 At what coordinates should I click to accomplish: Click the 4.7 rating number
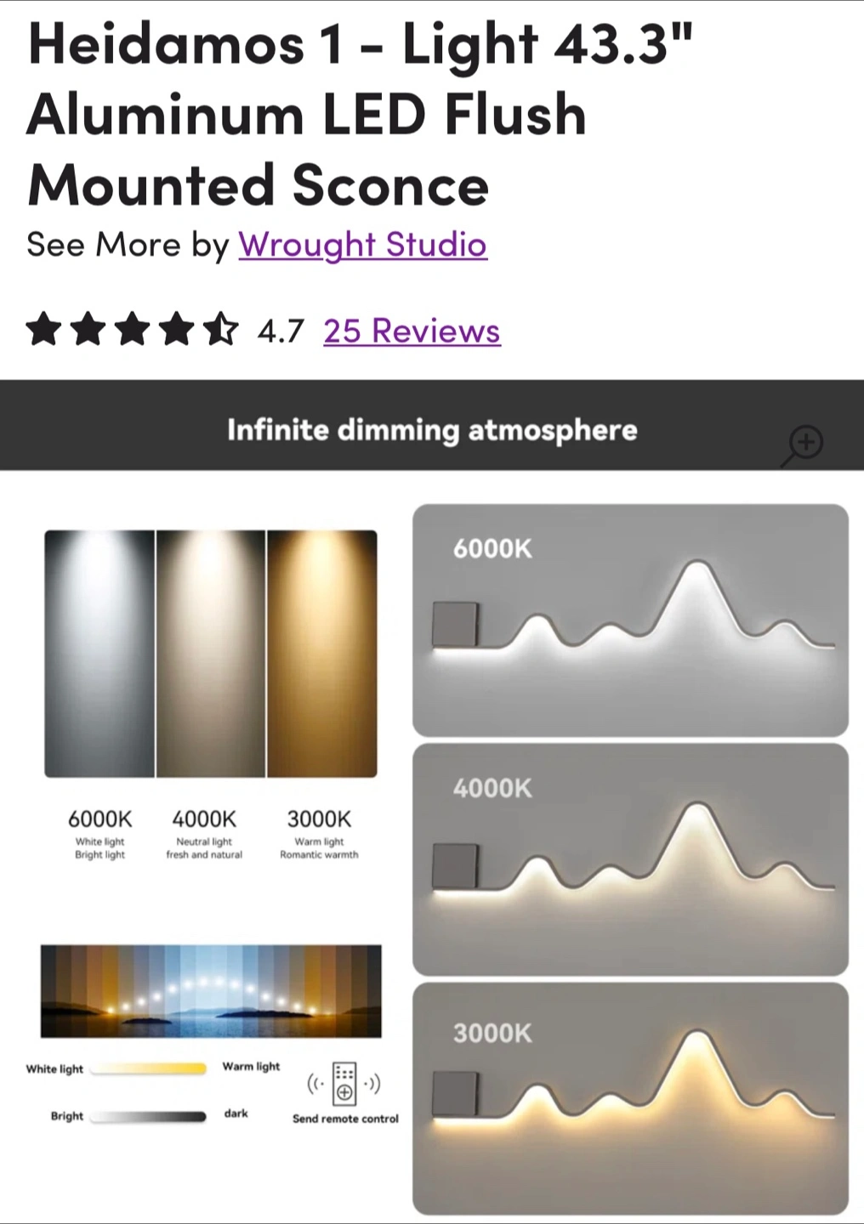tap(280, 331)
